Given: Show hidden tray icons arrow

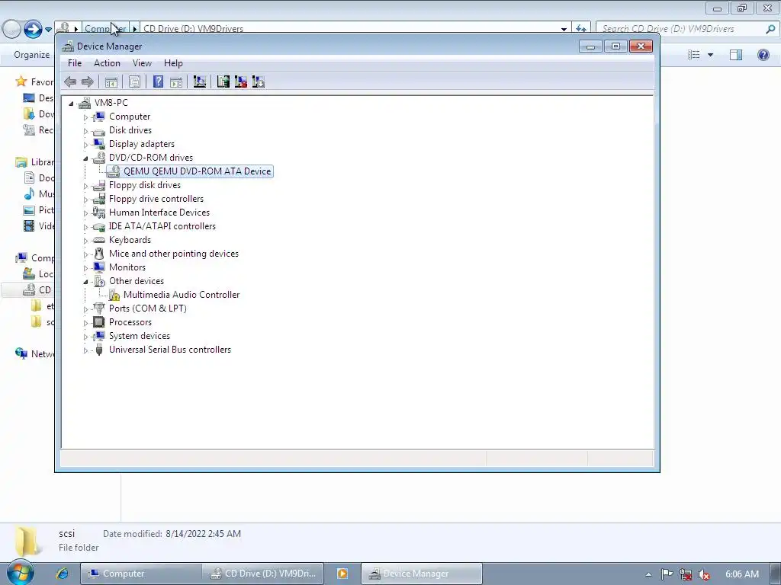Looking at the screenshot, I should pyautogui.click(x=648, y=574).
